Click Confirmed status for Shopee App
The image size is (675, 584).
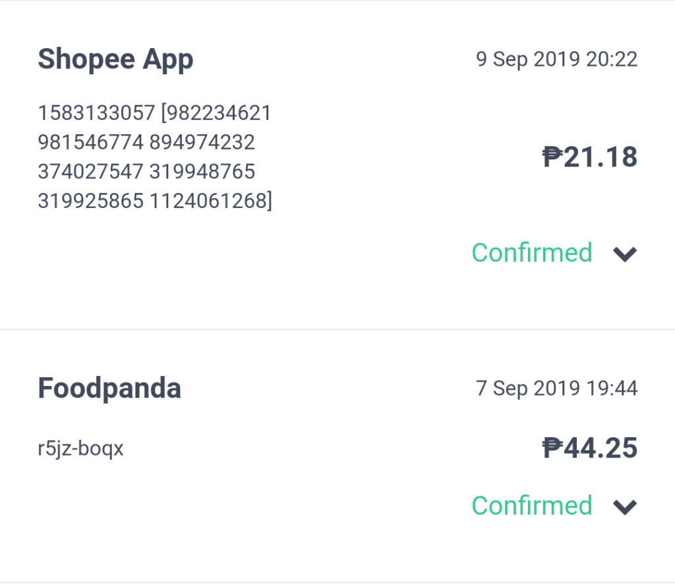(532, 252)
